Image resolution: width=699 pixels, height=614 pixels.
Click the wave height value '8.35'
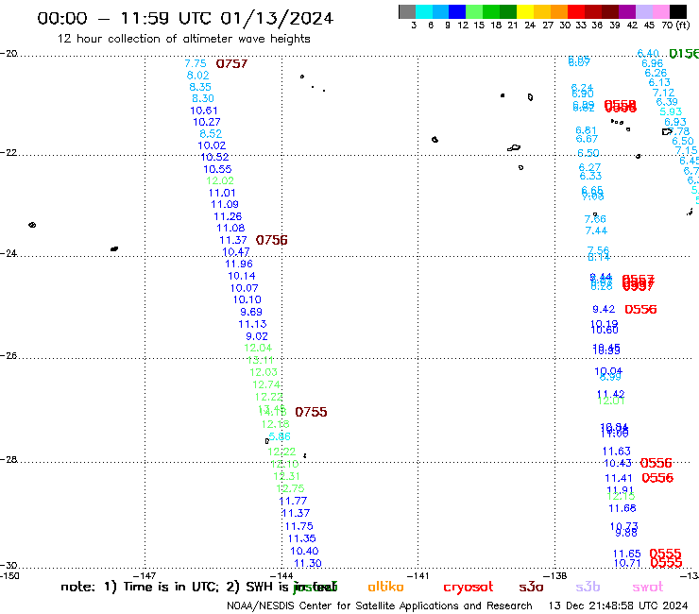[200, 87]
